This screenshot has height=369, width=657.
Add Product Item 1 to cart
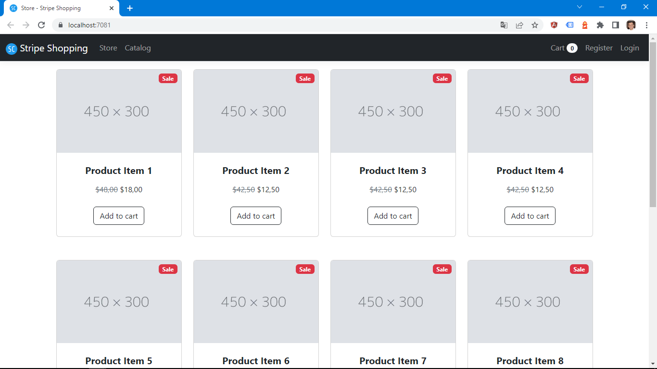119,216
